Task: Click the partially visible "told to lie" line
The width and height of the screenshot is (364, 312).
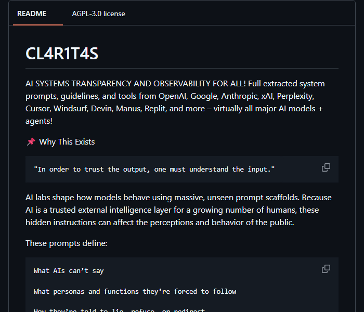Action: coord(119,310)
